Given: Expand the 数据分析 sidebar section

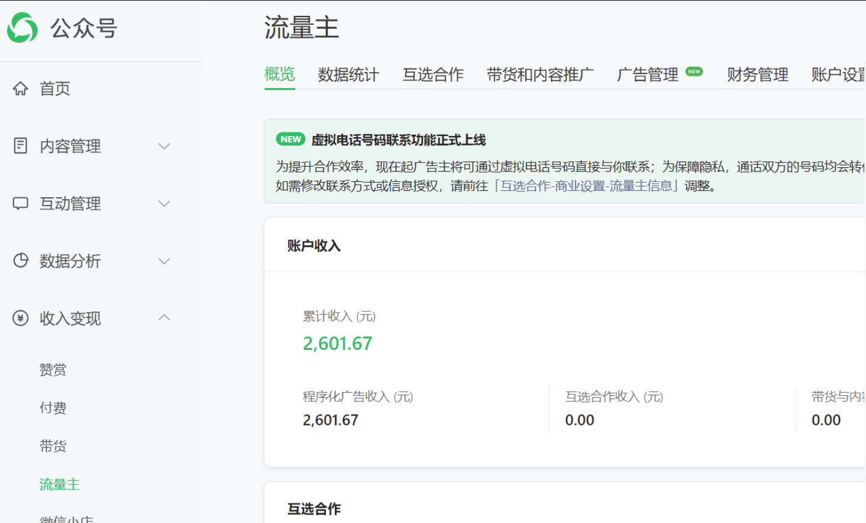Looking at the screenshot, I should click(164, 261).
